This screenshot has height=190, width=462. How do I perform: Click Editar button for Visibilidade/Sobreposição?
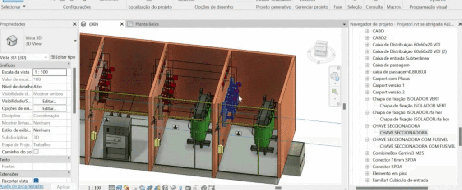coord(49,101)
